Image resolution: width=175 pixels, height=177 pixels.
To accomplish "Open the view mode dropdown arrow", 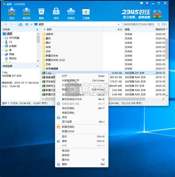I will [x=31, y=24].
